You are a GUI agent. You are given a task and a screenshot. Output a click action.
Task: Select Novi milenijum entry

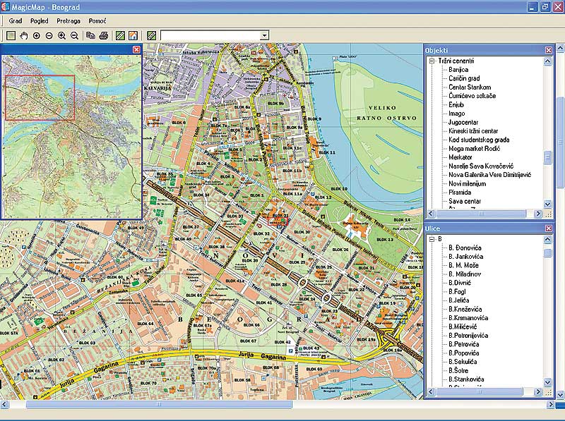pyautogui.click(x=467, y=183)
